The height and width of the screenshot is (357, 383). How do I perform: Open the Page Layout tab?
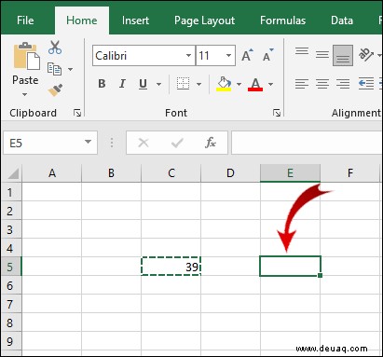click(x=204, y=21)
